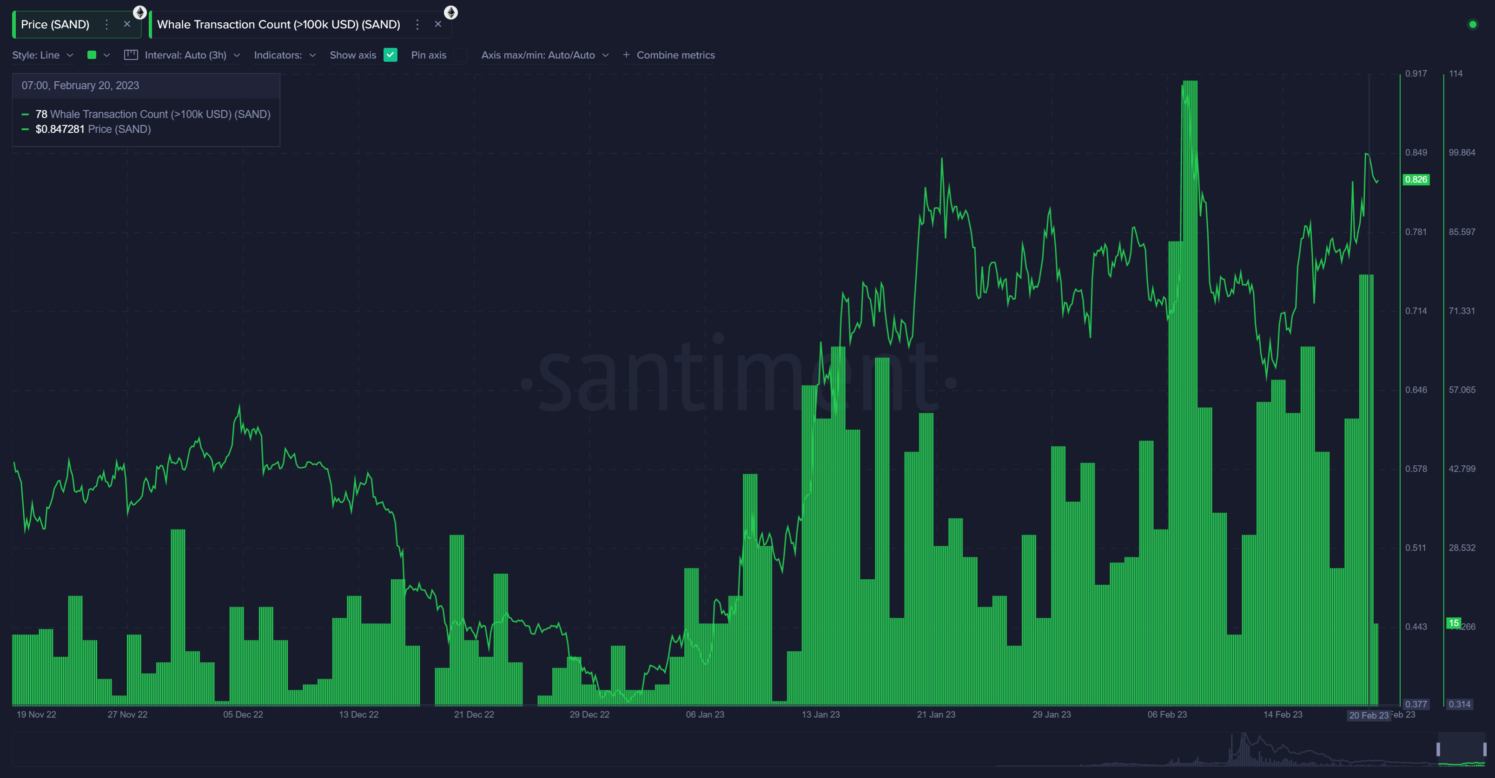Select the Price (SAND) metric tab

pyautogui.click(x=55, y=24)
